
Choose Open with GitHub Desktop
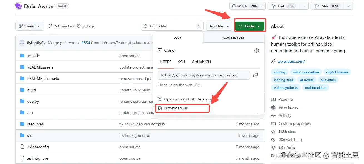pos(184,99)
